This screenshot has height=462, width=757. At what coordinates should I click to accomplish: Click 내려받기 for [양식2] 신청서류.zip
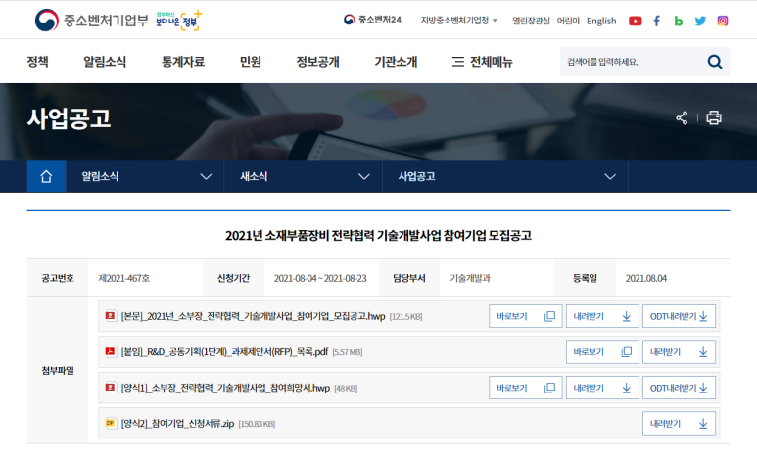(679, 424)
